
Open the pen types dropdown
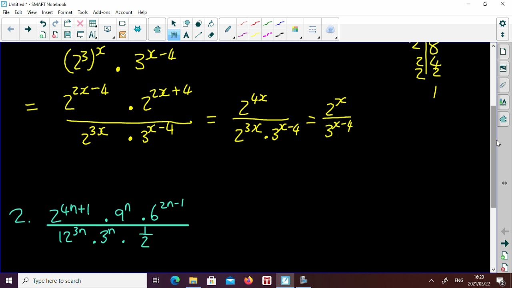coord(228,29)
